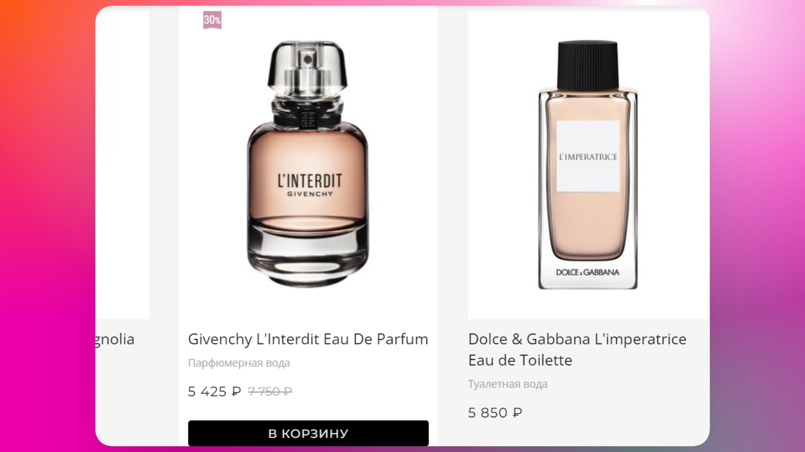Open the Dolce & Gabbana L'imperatrice bottle image
This screenshot has height=452, width=805.
click(x=588, y=164)
